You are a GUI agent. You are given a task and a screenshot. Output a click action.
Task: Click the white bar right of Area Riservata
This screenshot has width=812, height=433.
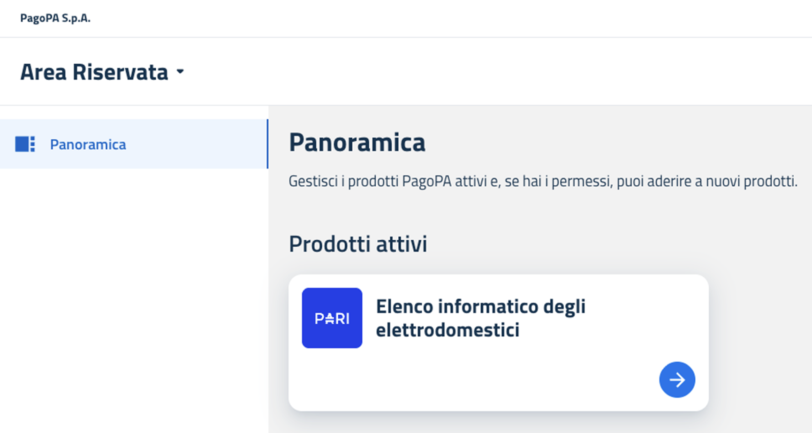(469, 72)
